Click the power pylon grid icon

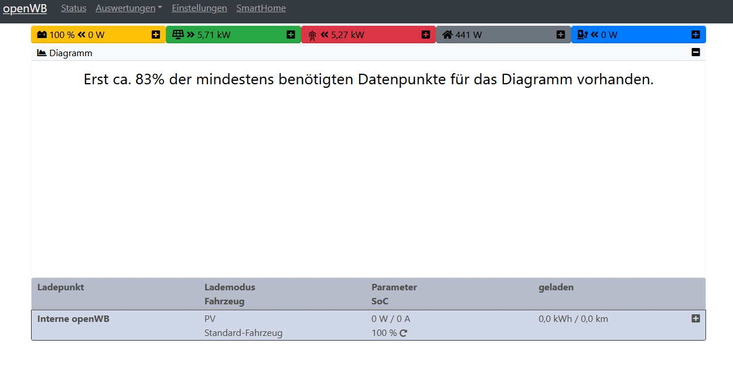(x=312, y=35)
